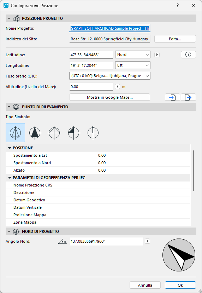Click the Nome Progetto text field
The height and width of the screenshot is (293, 202).
(110, 28)
